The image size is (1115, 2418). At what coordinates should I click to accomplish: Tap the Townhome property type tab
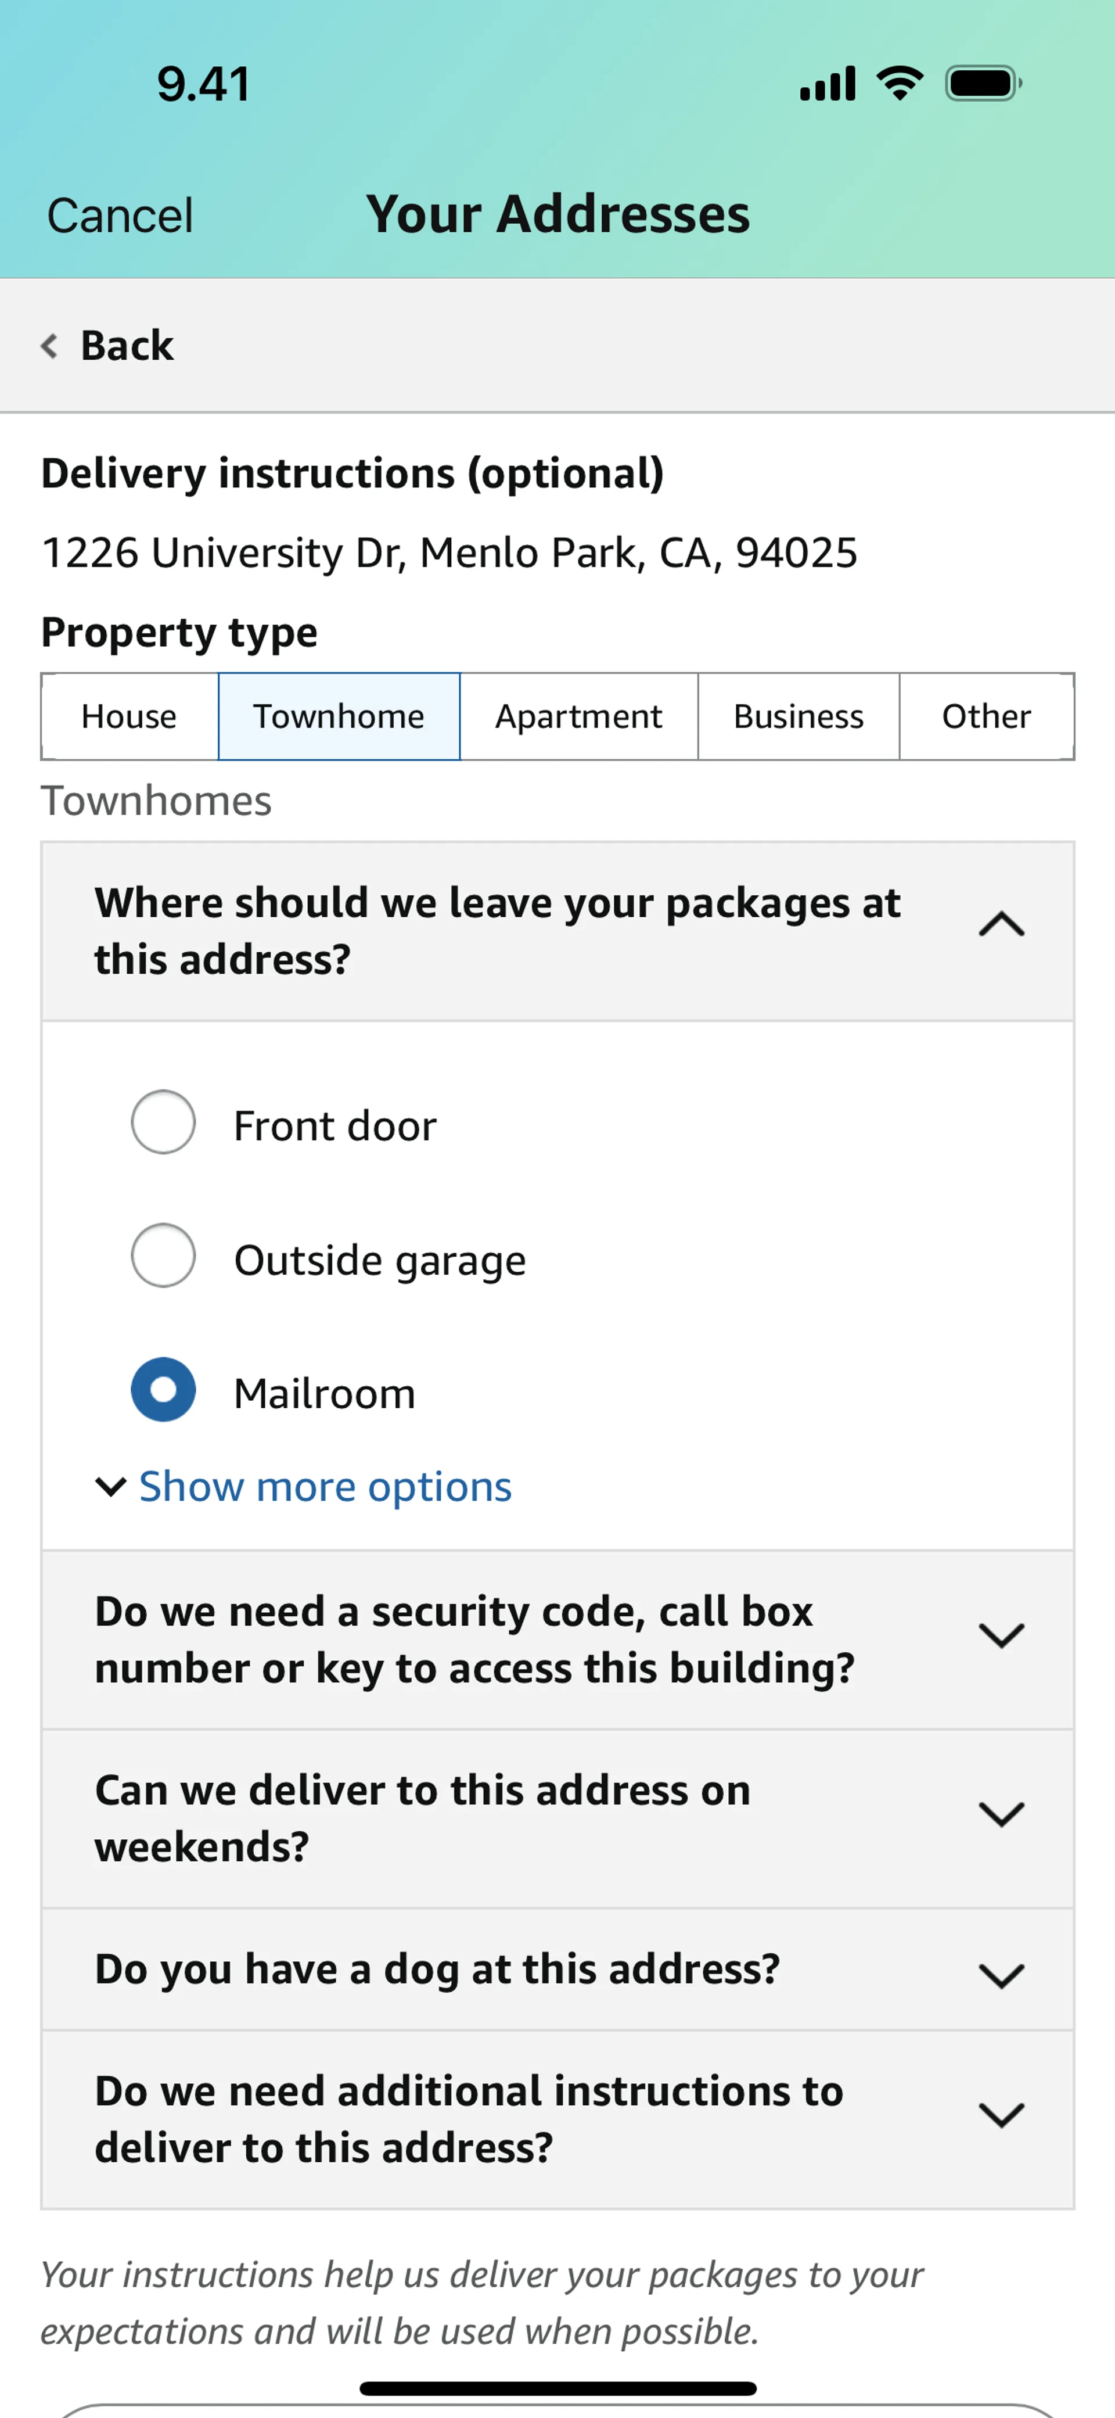point(339,716)
